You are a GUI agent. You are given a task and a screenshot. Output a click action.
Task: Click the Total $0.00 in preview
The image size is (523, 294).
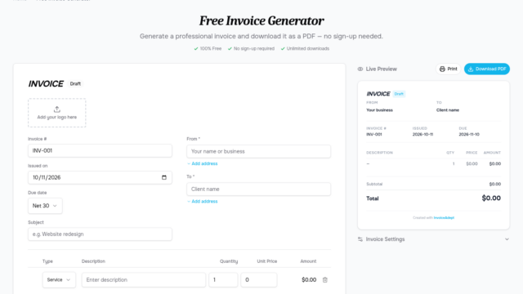tap(491, 198)
